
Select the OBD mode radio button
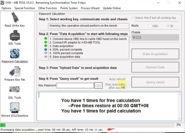(x=150, y=26)
